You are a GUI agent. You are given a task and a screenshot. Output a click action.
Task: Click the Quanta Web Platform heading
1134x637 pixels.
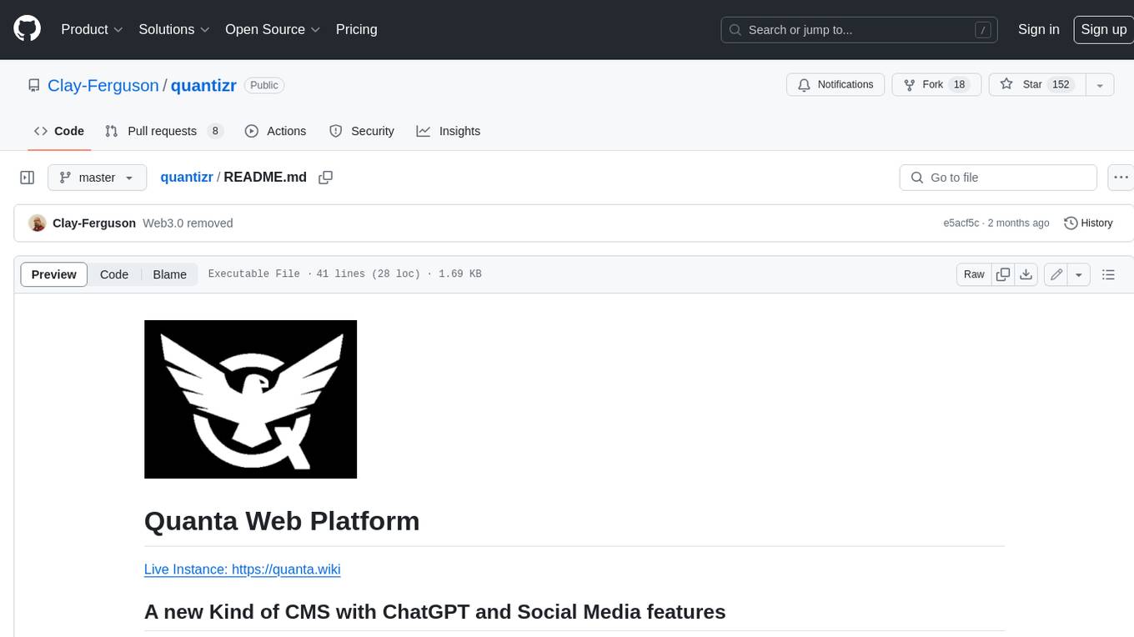pos(282,521)
